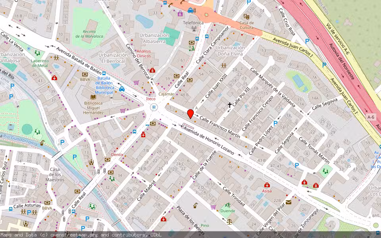Click the Calle Clara Campoamor label
Viewport: 381px width, 238px height.
click(212, 45)
